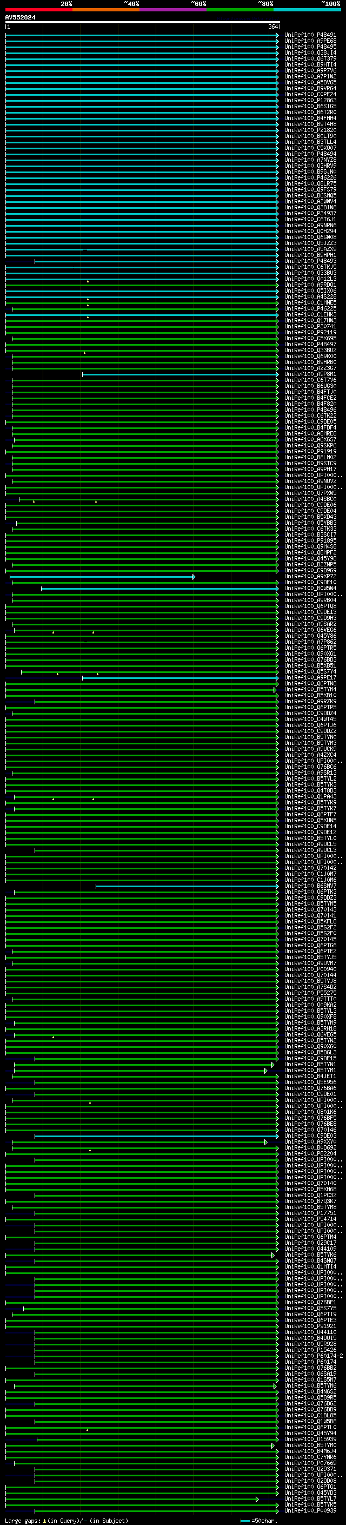Choose hit UniRef100_A7NYZ8
This screenshot has height=1525, width=346.
(x=310, y=160)
